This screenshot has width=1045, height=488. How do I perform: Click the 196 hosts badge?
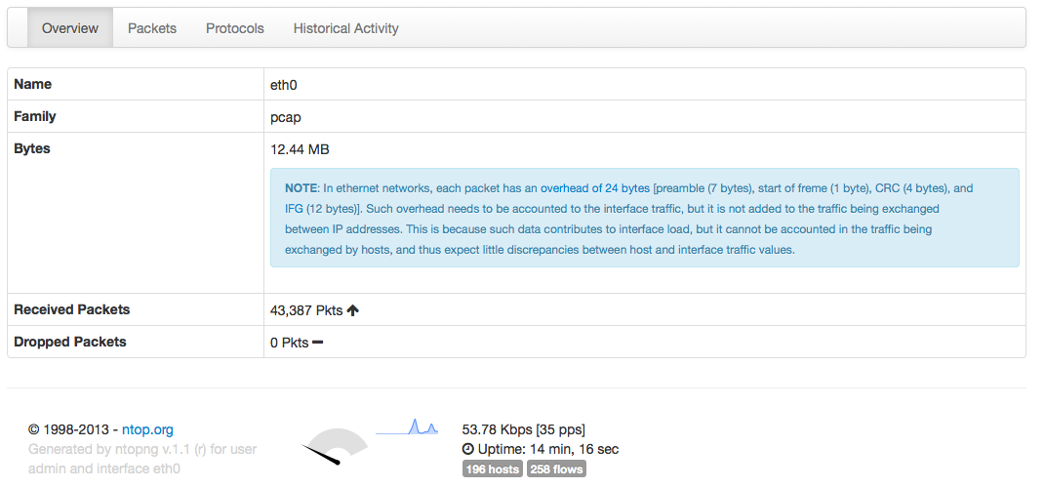(492, 469)
